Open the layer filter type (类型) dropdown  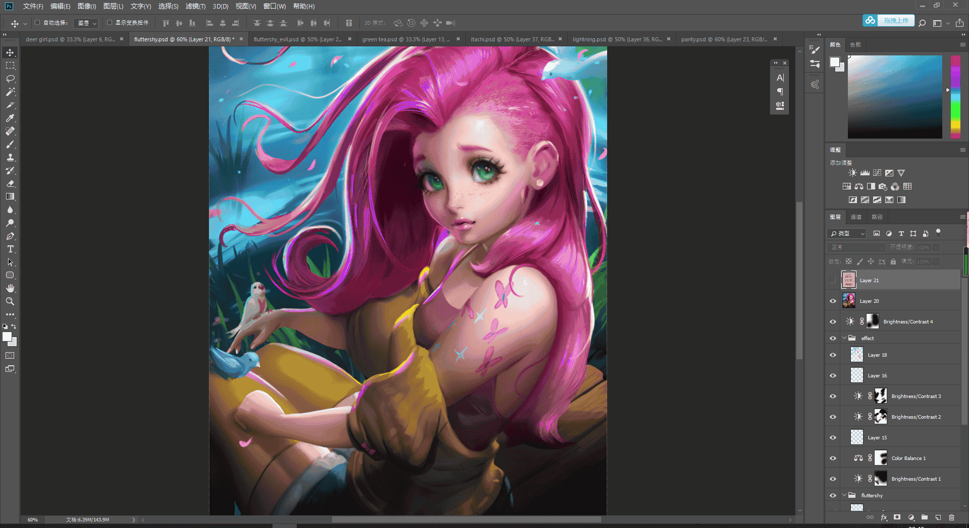coord(847,233)
